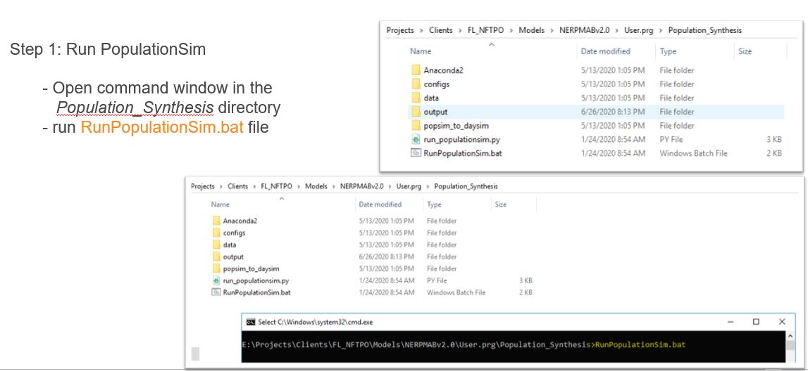
Task: Select the data folder in upper window
Action: click(x=431, y=98)
